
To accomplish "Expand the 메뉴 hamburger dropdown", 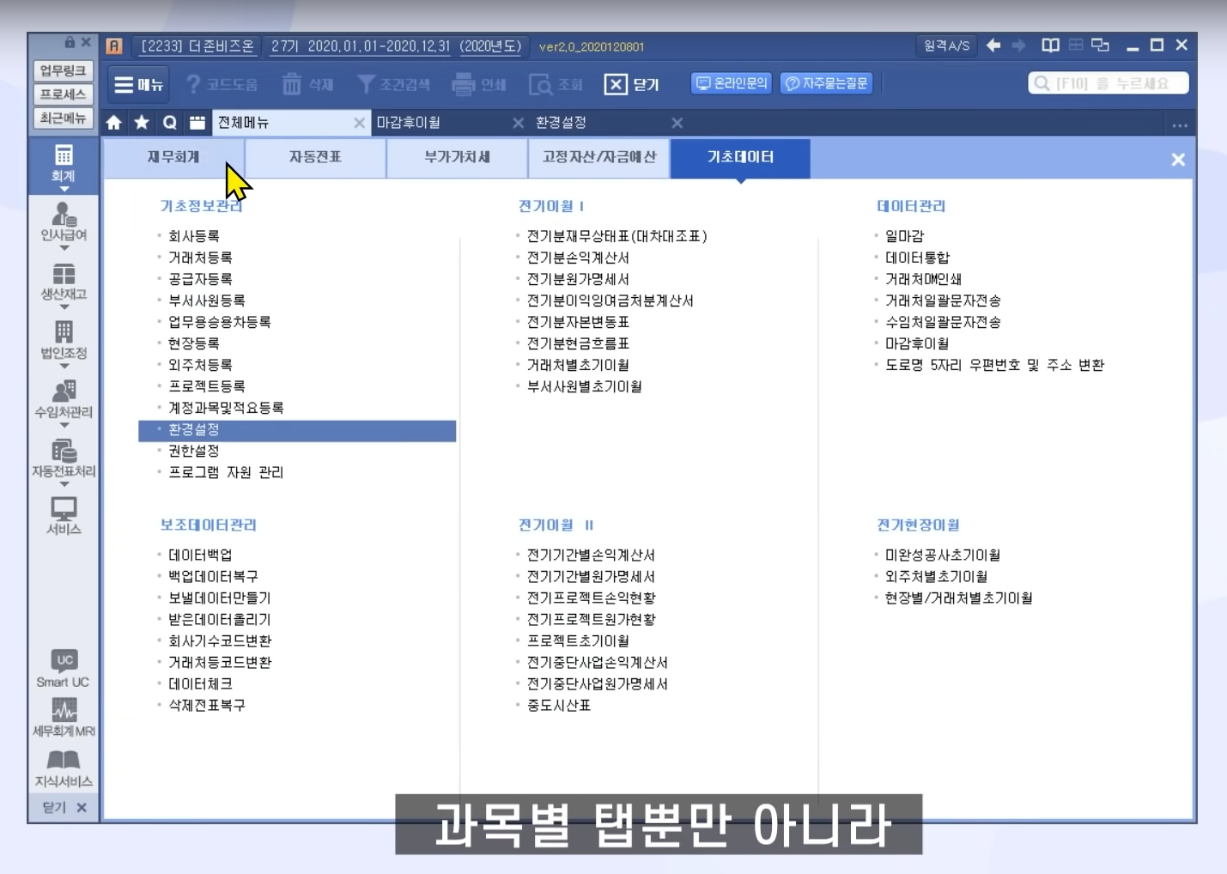I will point(138,84).
